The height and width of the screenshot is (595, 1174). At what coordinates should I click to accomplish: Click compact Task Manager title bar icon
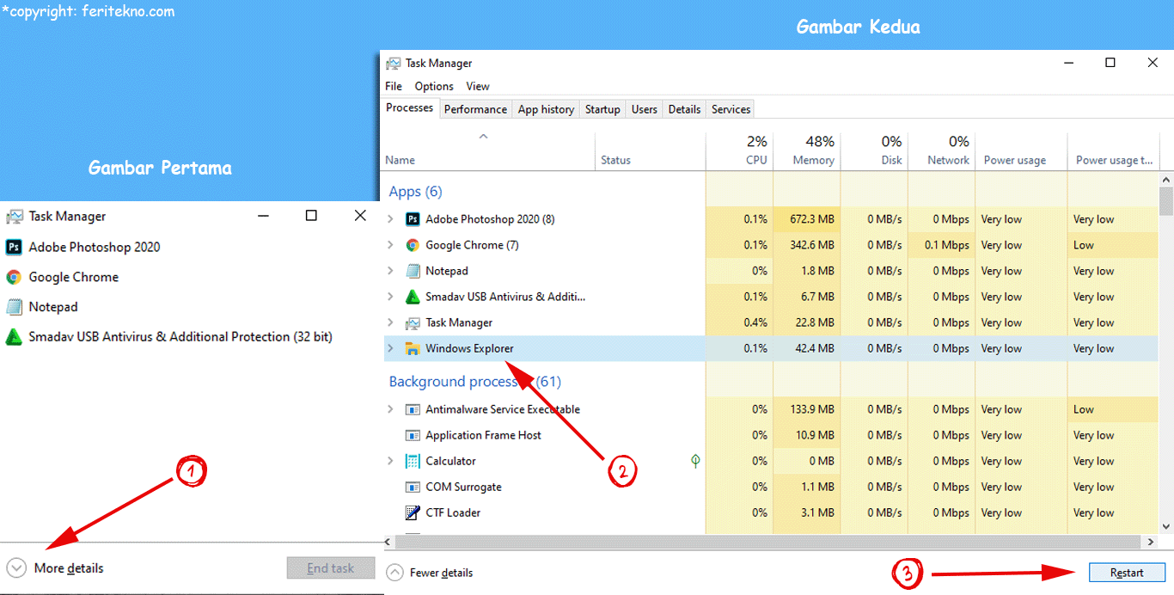[14, 217]
